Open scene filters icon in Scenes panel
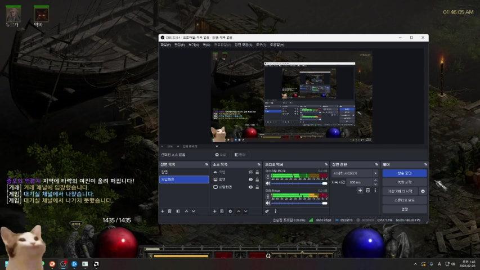This screenshot has height=270, width=480. pyautogui.click(x=178, y=211)
